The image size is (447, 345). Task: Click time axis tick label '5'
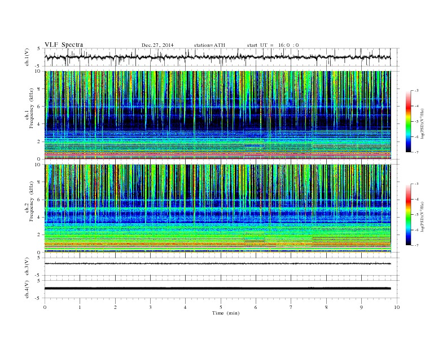(221, 307)
